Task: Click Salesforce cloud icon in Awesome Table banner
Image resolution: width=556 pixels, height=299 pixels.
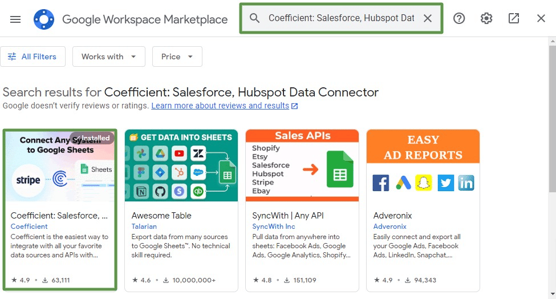Action: click(x=198, y=172)
